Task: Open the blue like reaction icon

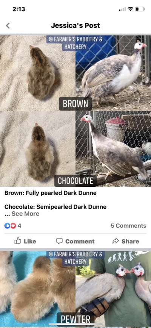Action: (7, 225)
